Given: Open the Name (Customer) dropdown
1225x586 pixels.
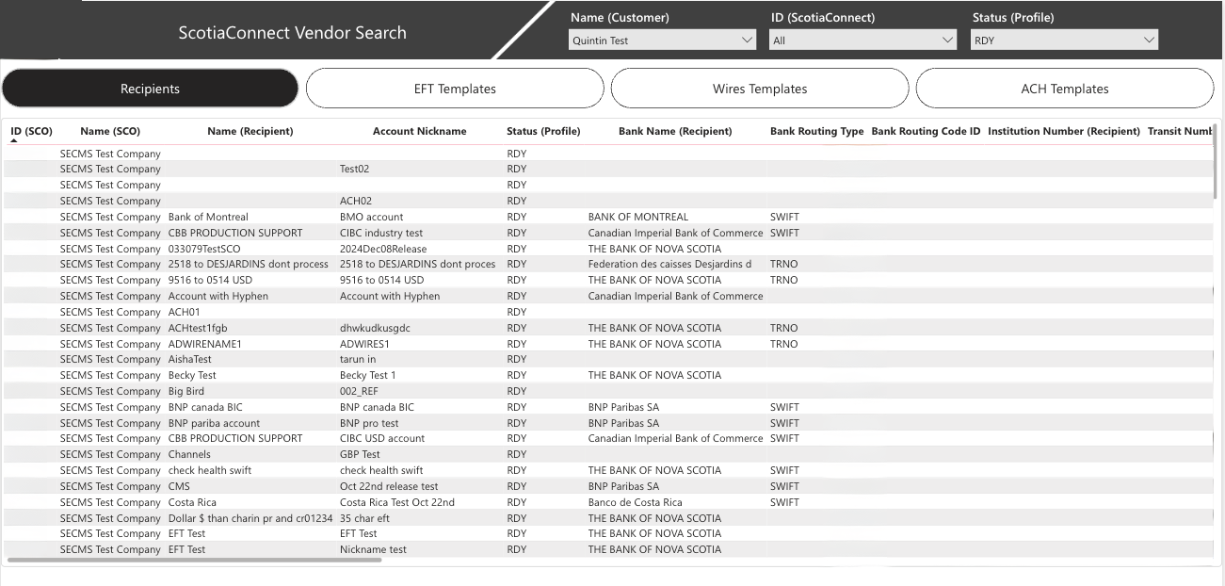Looking at the screenshot, I should 663,41.
